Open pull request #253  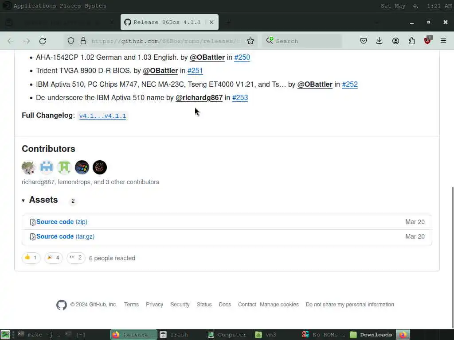tap(240, 98)
